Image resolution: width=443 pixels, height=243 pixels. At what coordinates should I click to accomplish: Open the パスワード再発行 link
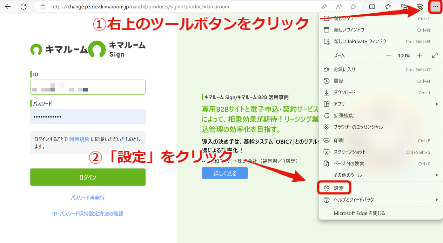(88, 198)
